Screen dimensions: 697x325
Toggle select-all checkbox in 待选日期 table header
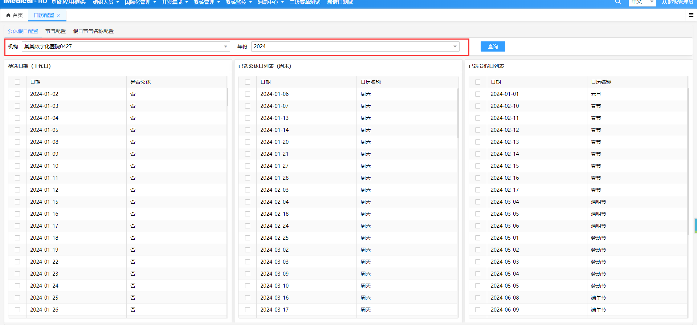tap(17, 82)
